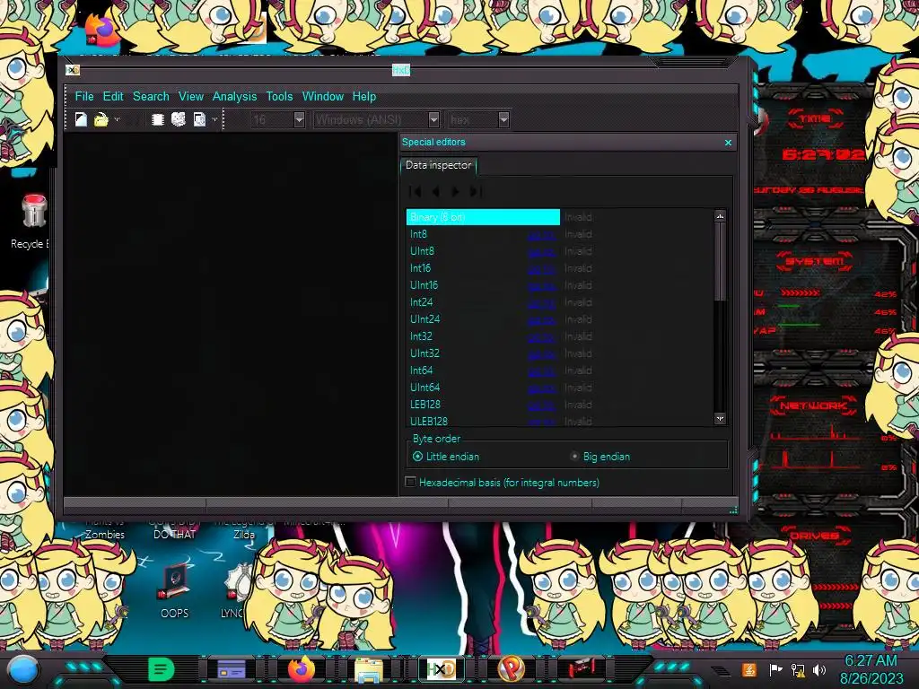Open the green notes app taskbar icon
This screenshot has width=919, height=689.
point(162,669)
